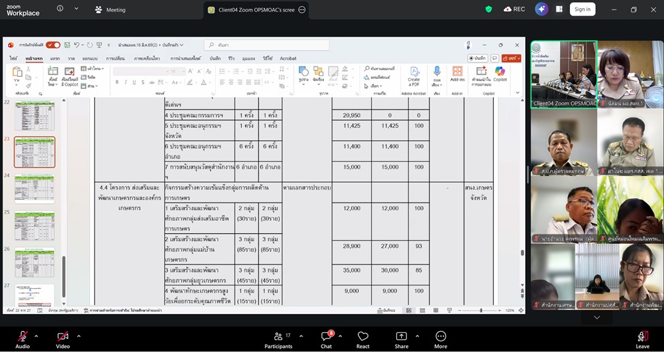Click text highlight color pen
The width and height of the screenshot is (664, 352).
pyautogui.click(x=190, y=82)
